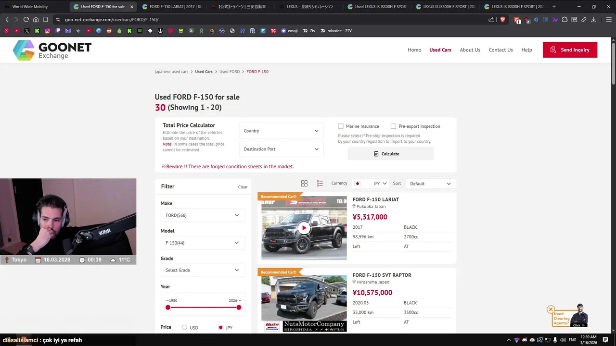616x346 pixels.
Task: Open the 7tv bookmark
Action: pos(309,31)
